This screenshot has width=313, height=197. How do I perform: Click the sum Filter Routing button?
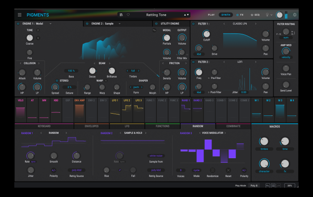pos(286,37)
